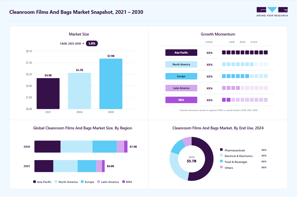Click the "MED" column header
The width and height of the screenshot is (297, 197).
[x=243, y=42]
